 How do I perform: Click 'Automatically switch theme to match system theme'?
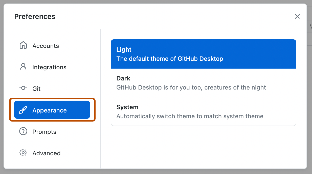tap(190, 116)
